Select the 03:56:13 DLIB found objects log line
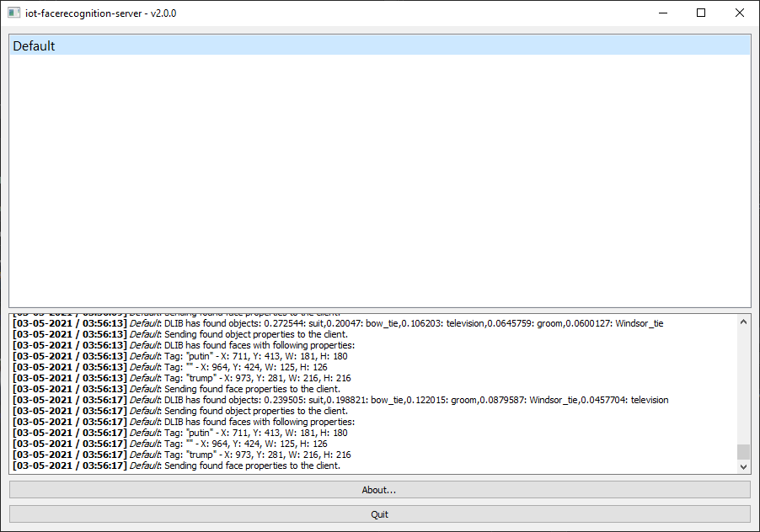Screen dimensions: 760x532 (x=337, y=323)
